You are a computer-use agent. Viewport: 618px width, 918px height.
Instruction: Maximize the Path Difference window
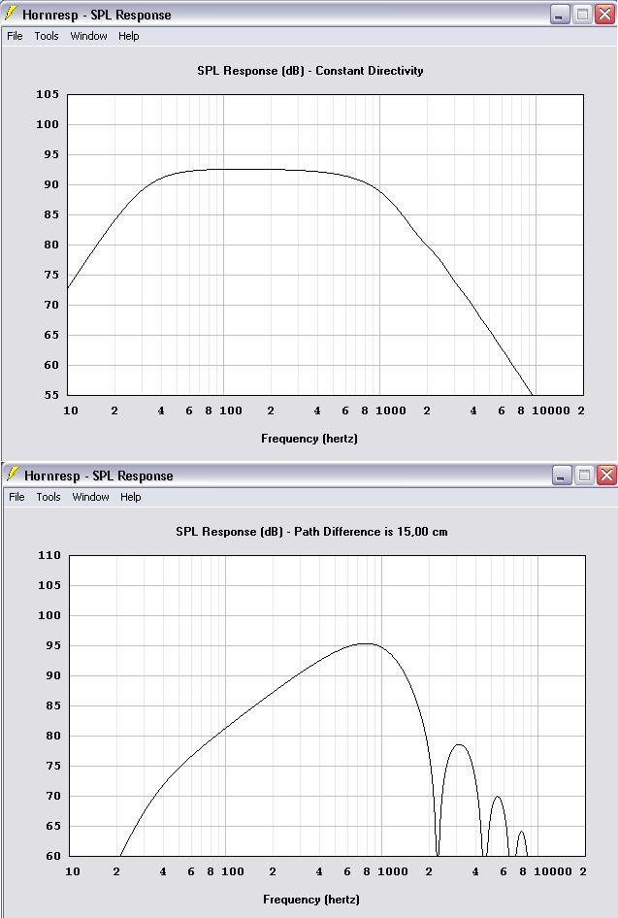(584, 475)
